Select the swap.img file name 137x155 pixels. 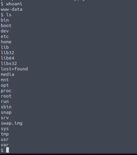click(11, 123)
